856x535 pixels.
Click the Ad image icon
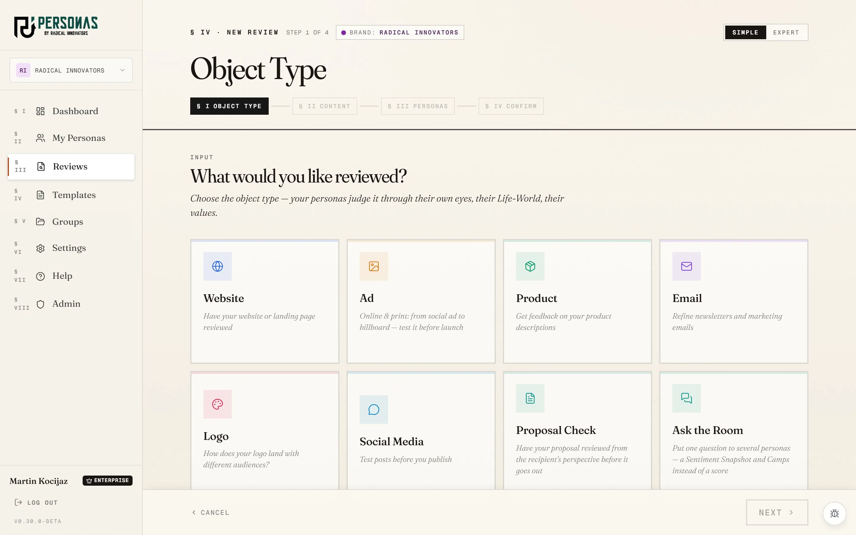374,266
